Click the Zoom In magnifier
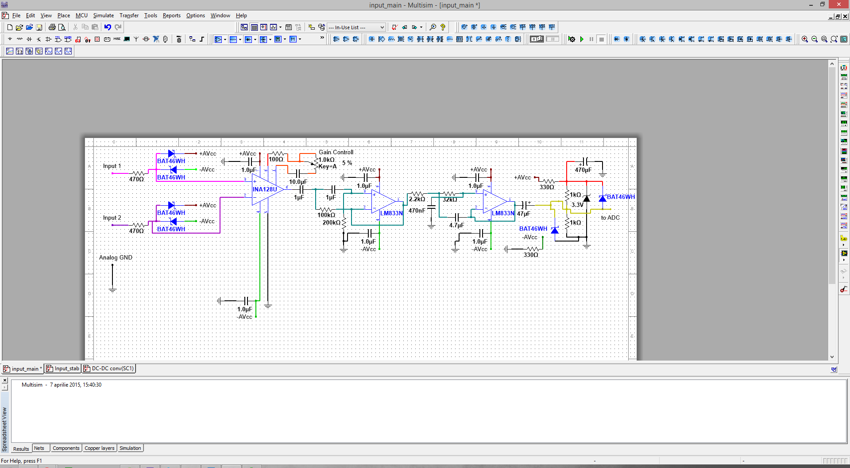The height and width of the screenshot is (468, 850). tap(805, 39)
